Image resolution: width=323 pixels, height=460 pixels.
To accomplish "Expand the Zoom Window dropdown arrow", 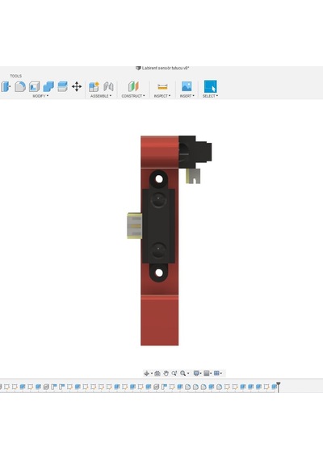I will [188, 374].
